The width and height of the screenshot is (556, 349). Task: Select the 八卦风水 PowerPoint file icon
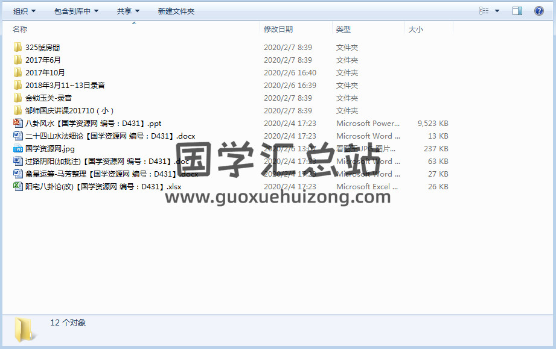tap(18, 123)
